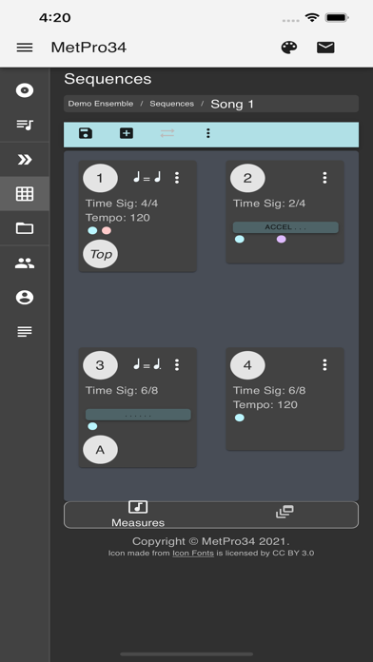Click the Sequences breadcrumb link

(x=172, y=104)
